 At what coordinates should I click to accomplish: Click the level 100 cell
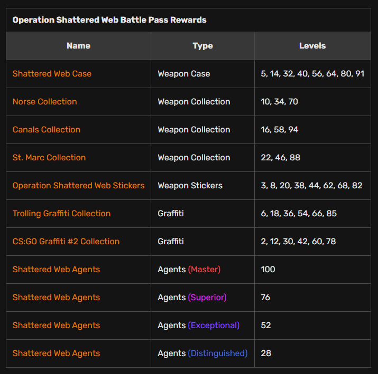point(312,270)
